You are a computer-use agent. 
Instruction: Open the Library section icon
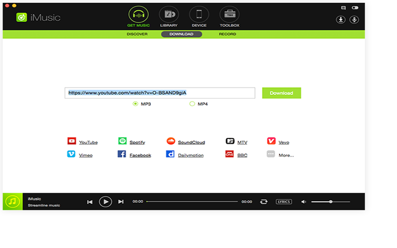click(x=169, y=14)
